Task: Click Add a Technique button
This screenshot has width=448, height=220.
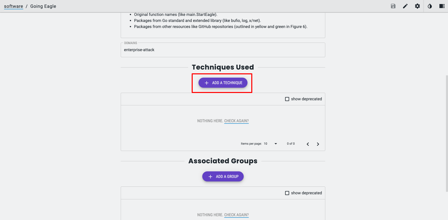Action: tap(223, 83)
